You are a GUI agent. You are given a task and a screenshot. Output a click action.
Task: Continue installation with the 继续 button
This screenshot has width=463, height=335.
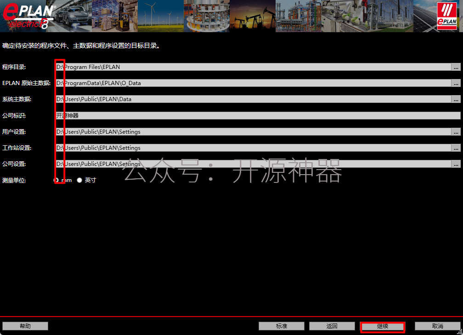tap(382, 326)
